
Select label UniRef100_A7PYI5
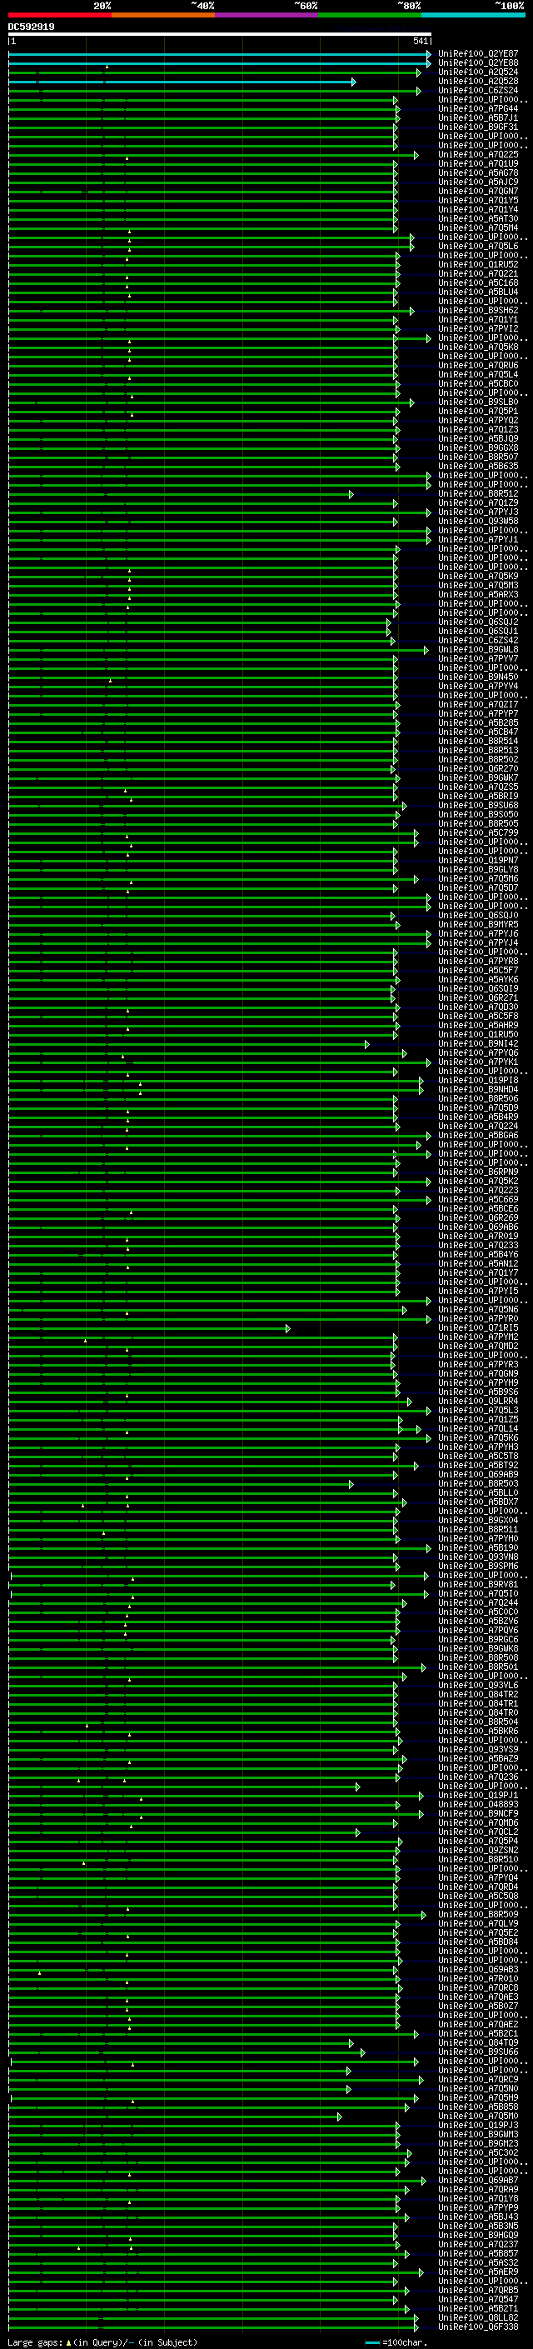[x=478, y=1292]
